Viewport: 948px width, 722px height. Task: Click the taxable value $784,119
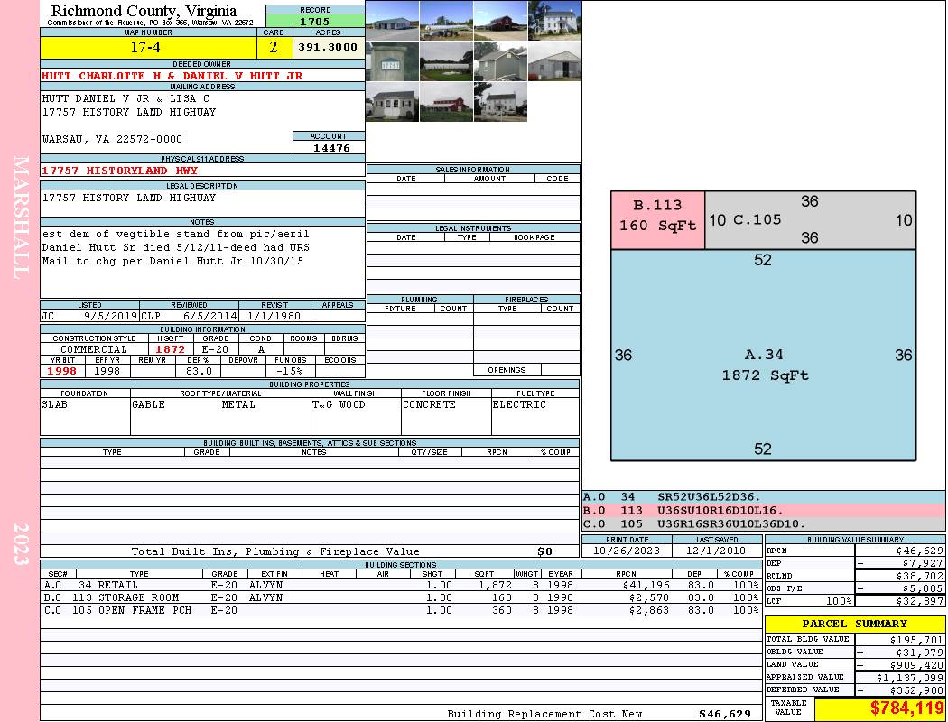pos(906,708)
